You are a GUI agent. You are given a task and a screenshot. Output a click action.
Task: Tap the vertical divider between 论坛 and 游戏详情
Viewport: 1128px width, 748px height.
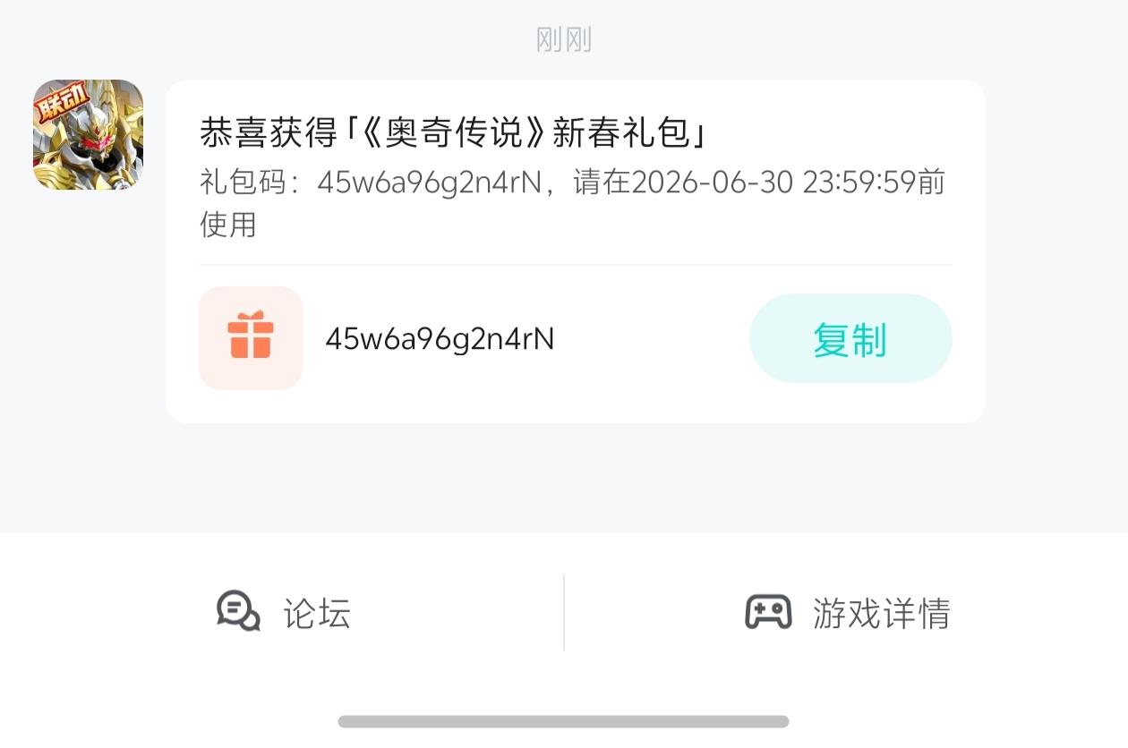(x=564, y=612)
